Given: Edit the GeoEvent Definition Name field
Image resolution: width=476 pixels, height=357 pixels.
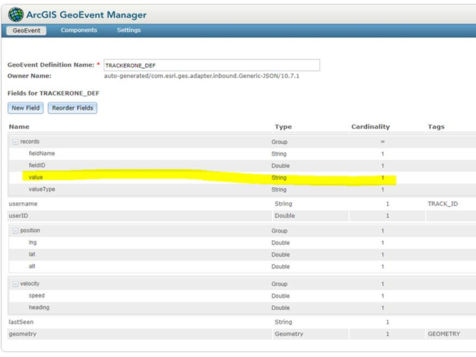Looking at the screenshot, I should 212,65.
